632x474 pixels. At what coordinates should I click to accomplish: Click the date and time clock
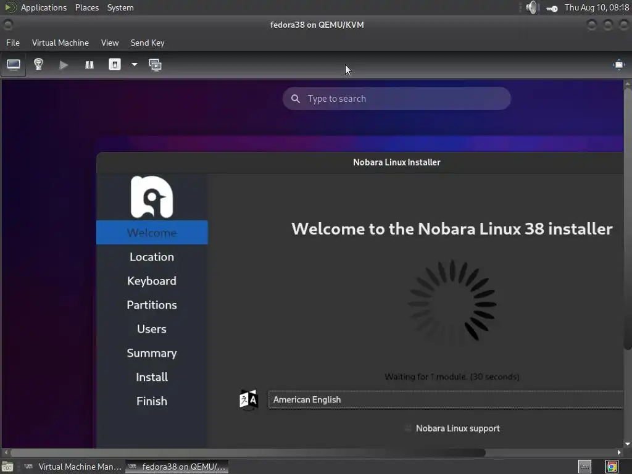pos(597,7)
